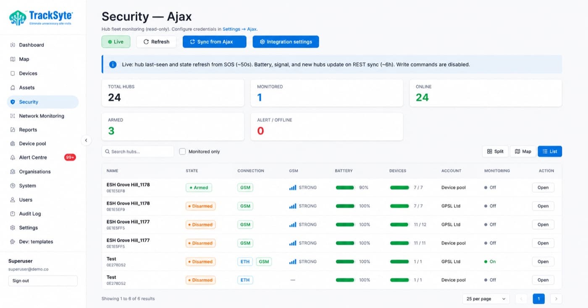Screen dimensions: 588x308
Task: Click the NAME column header
Action: click(112, 171)
